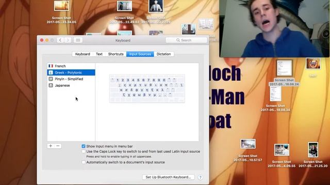This screenshot has width=330, height=185.
Task: Select Screen Shot 2017-05...23.34.05 desktop file
Action: [61, 12]
